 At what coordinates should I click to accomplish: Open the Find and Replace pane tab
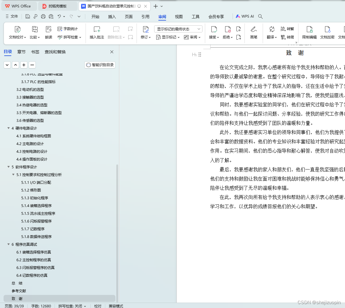55,52
